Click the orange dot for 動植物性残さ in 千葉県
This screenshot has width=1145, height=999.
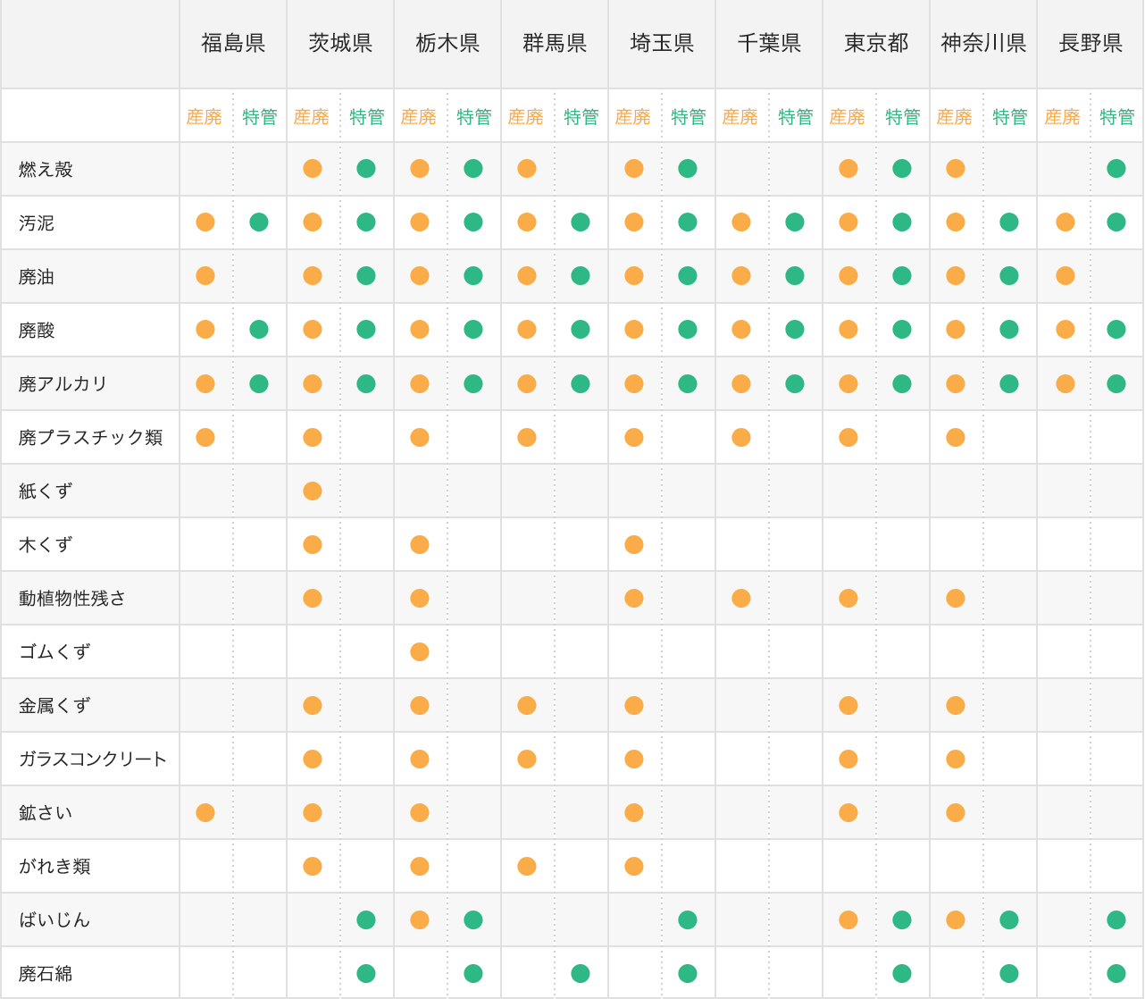741,598
